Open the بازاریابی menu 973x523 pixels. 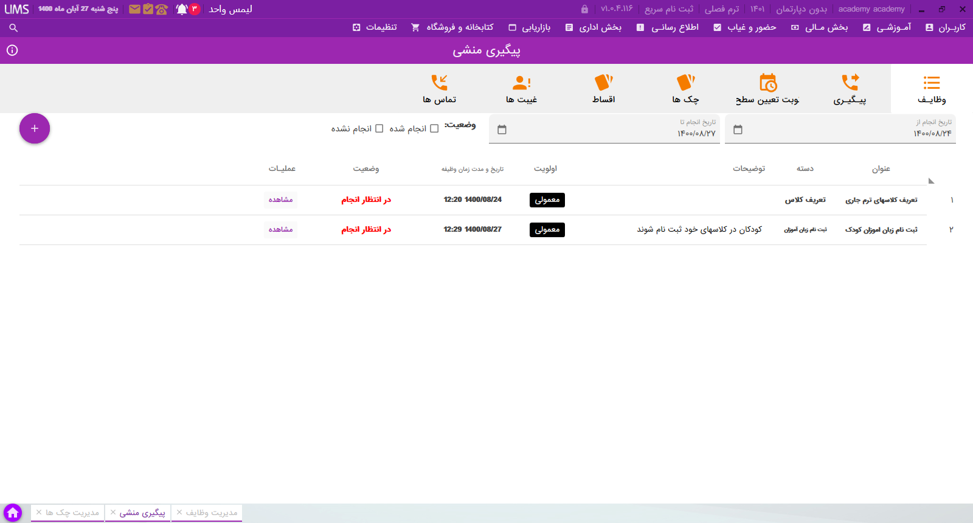530,27
